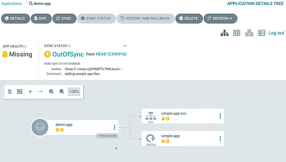Switch to the pods view icon

coord(237,33)
